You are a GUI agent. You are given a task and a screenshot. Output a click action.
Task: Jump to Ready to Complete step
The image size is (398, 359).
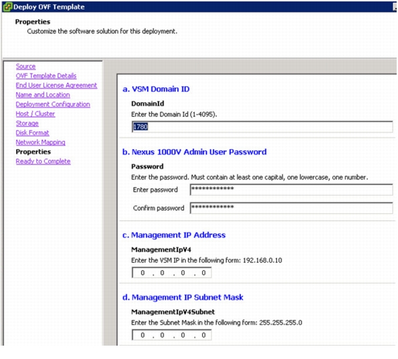pyautogui.click(x=43, y=161)
